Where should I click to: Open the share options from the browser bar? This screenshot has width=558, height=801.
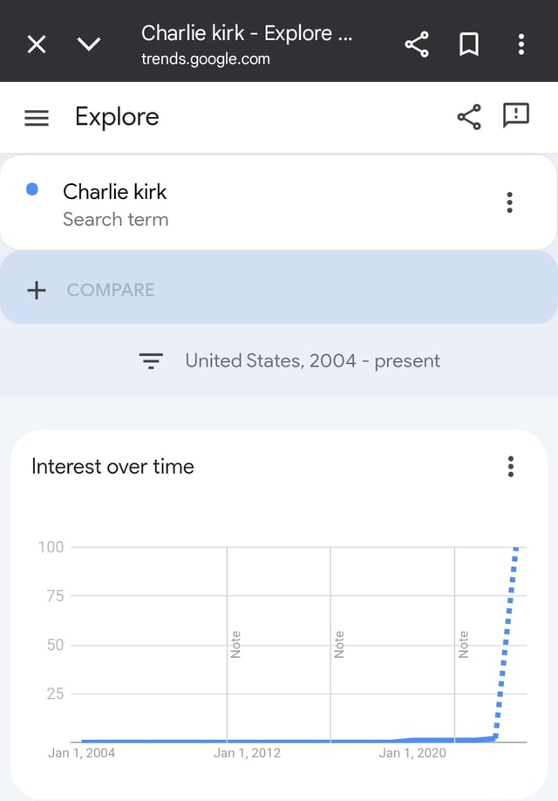click(416, 42)
